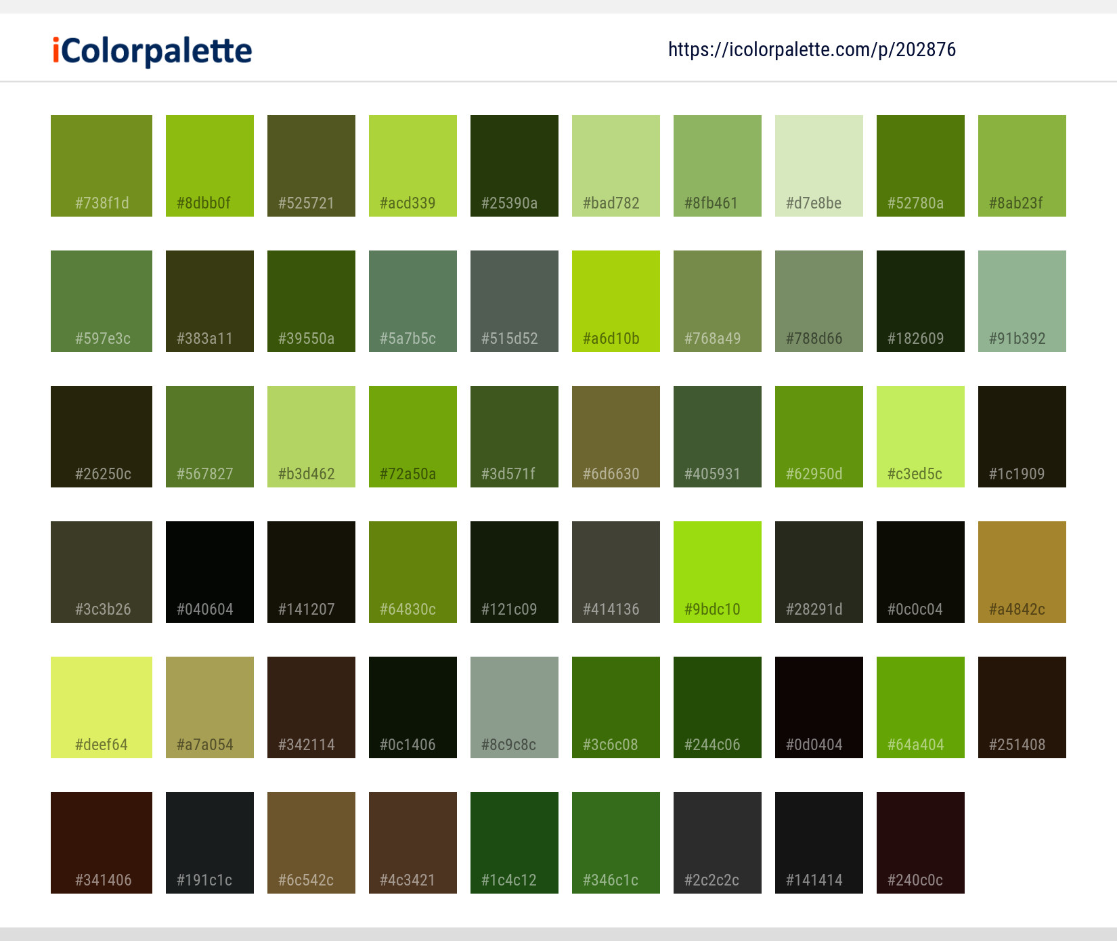The height and width of the screenshot is (941, 1117).
Task: Pick the #6d6630 olive swatch
Action: [x=616, y=437]
